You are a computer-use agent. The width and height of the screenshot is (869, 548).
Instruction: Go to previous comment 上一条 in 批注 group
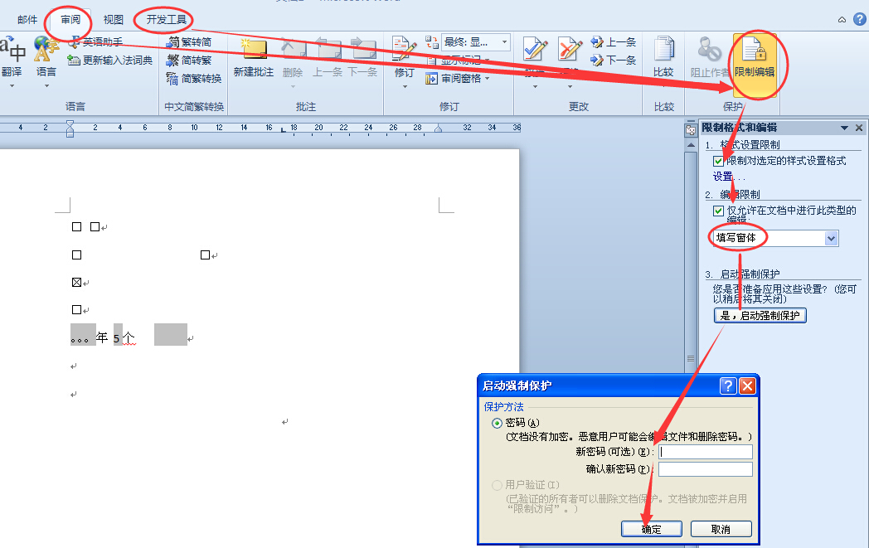pos(328,51)
